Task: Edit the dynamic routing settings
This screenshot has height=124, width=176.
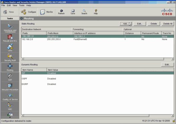Action: pos(167,65)
